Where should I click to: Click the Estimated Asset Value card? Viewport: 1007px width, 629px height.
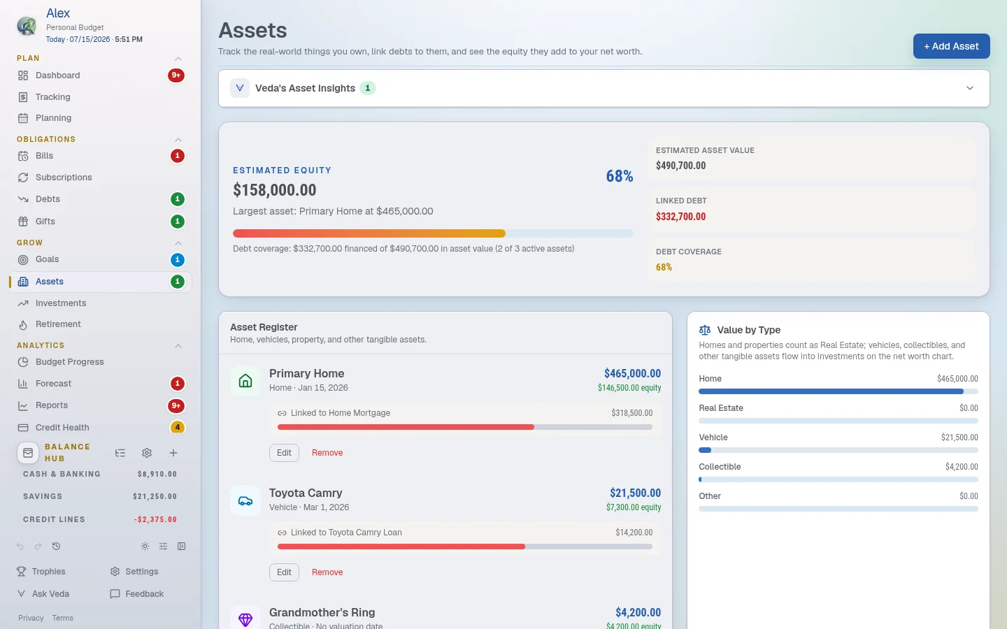[x=811, y=159]
